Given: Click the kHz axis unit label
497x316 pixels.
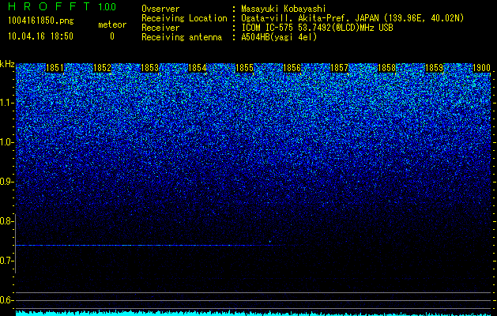Looking at the screenshot, I should 7,64.
